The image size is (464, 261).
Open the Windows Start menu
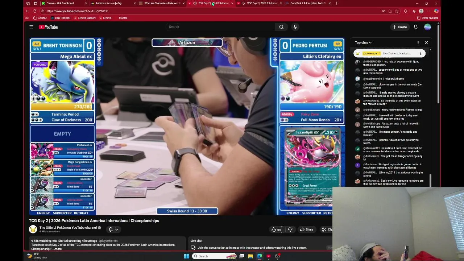click(x=186, y=256)
